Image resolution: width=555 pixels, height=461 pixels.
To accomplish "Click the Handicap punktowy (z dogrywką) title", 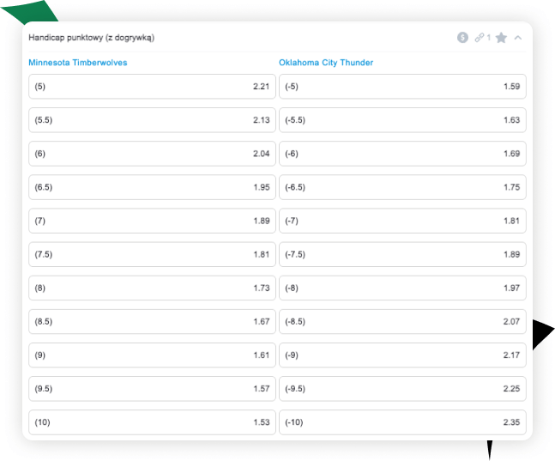I will [x=91, y=38].
